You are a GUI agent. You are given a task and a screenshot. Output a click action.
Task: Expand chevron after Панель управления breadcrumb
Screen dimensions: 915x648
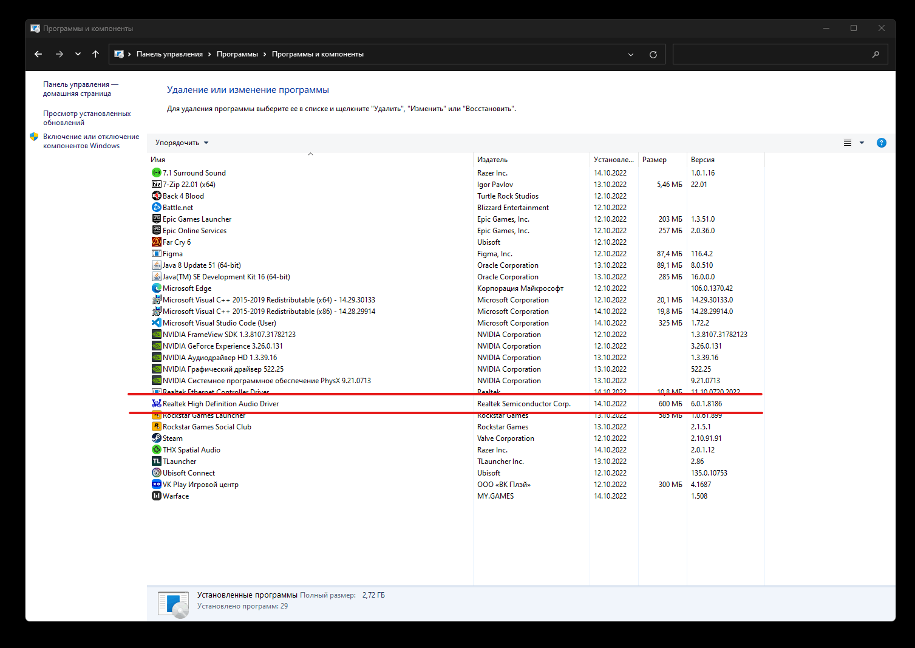(x=209, y=54)
